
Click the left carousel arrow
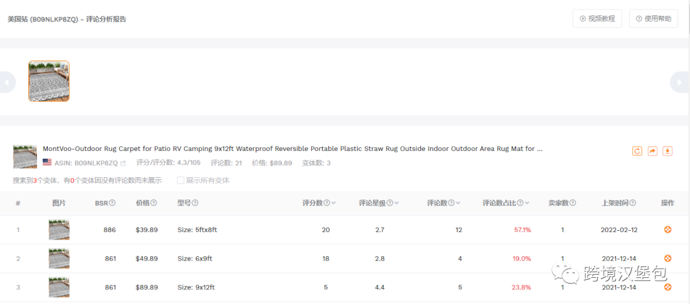point(7,82)
